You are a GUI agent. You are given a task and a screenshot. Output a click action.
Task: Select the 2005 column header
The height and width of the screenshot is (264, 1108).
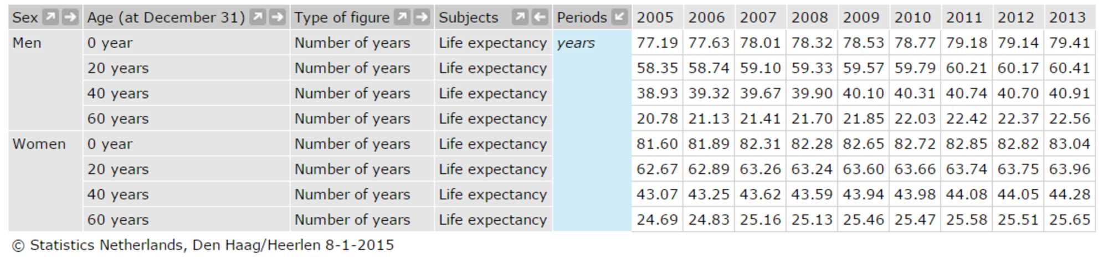tap(655, 18)
